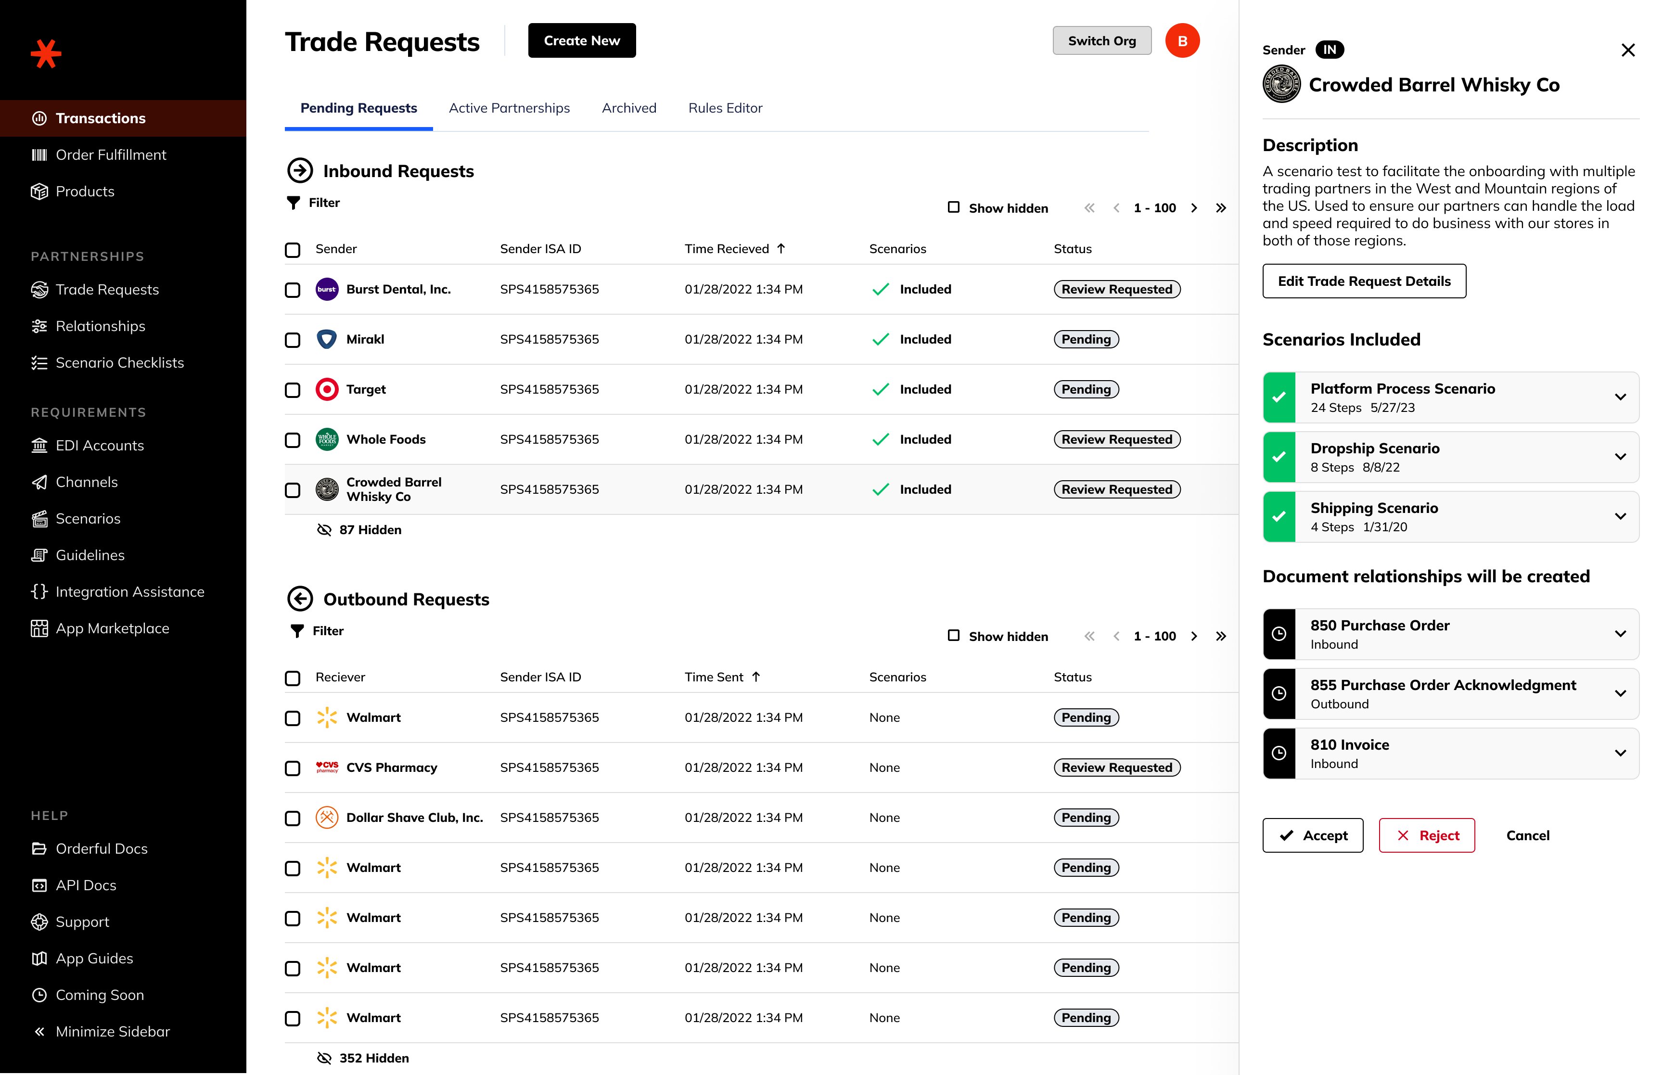Image resolution: width=1663 pixels, height=1075 pixels.
Task: Click Pending status on Mirakl row
Action: [1086, 339]
